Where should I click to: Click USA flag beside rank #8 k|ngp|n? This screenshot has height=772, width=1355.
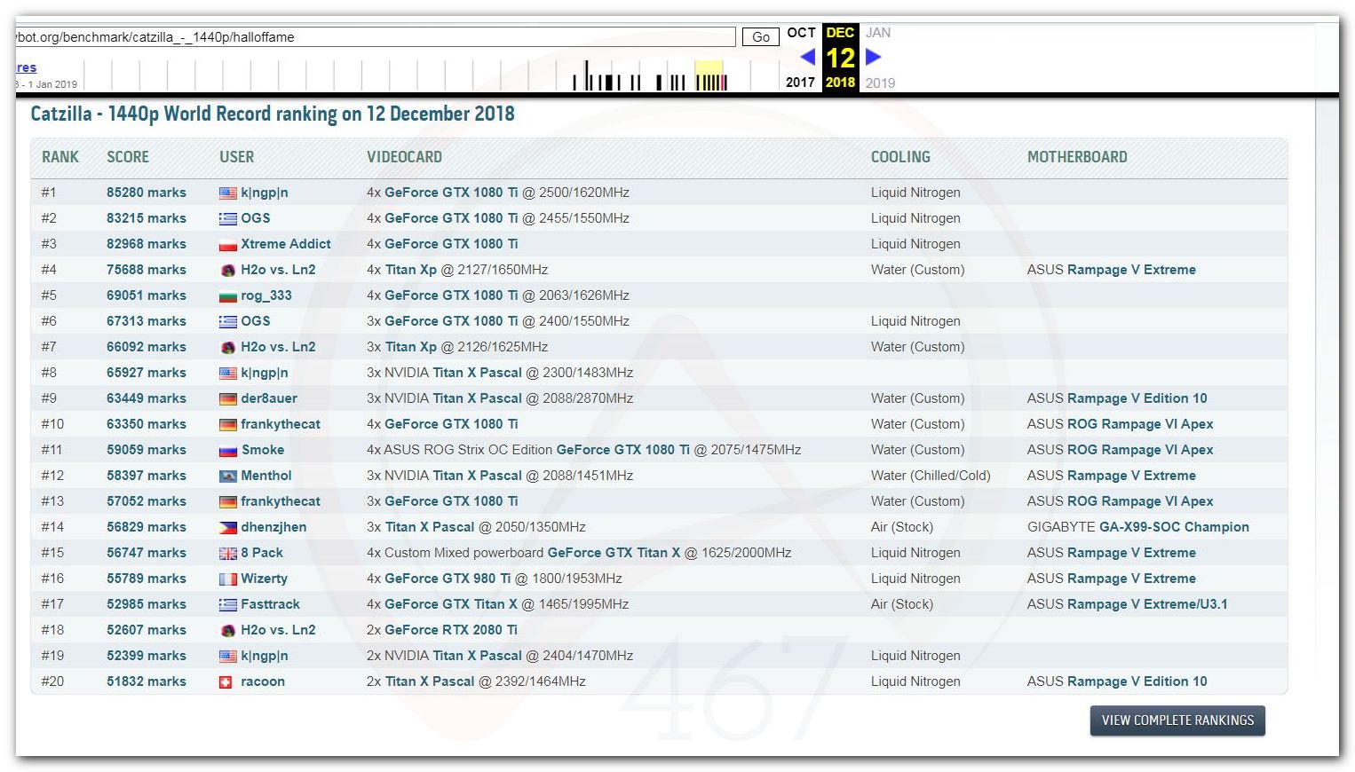[228, 374]
